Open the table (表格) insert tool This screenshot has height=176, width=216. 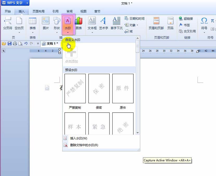click(x=33, y=23)
